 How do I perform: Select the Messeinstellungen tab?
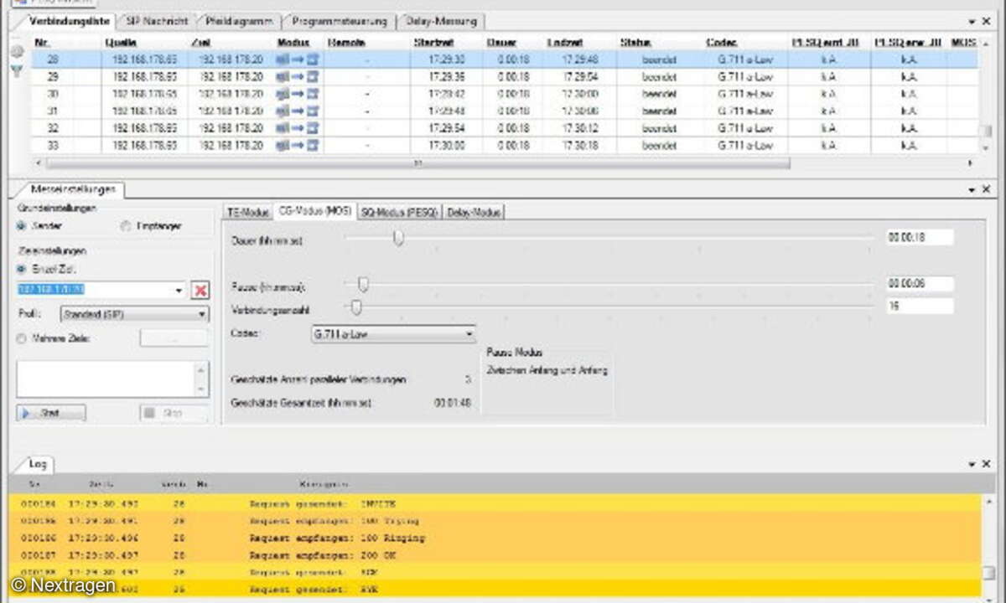point(71,190)
